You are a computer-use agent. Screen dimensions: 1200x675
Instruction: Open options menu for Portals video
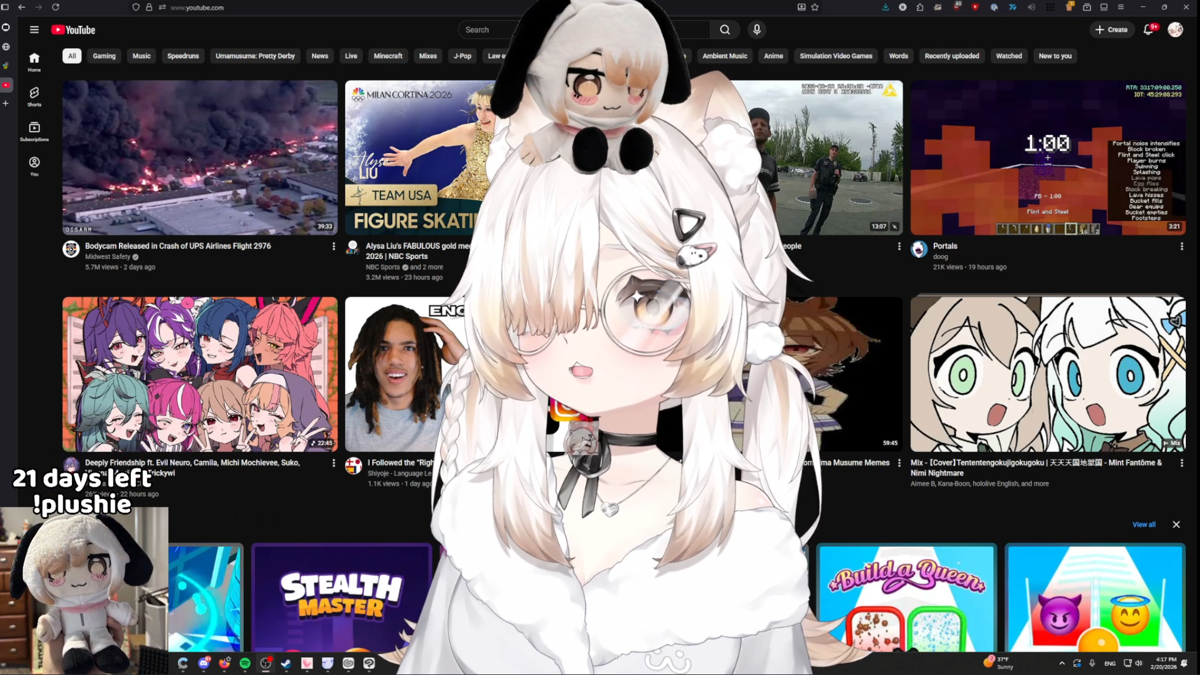1181,247
